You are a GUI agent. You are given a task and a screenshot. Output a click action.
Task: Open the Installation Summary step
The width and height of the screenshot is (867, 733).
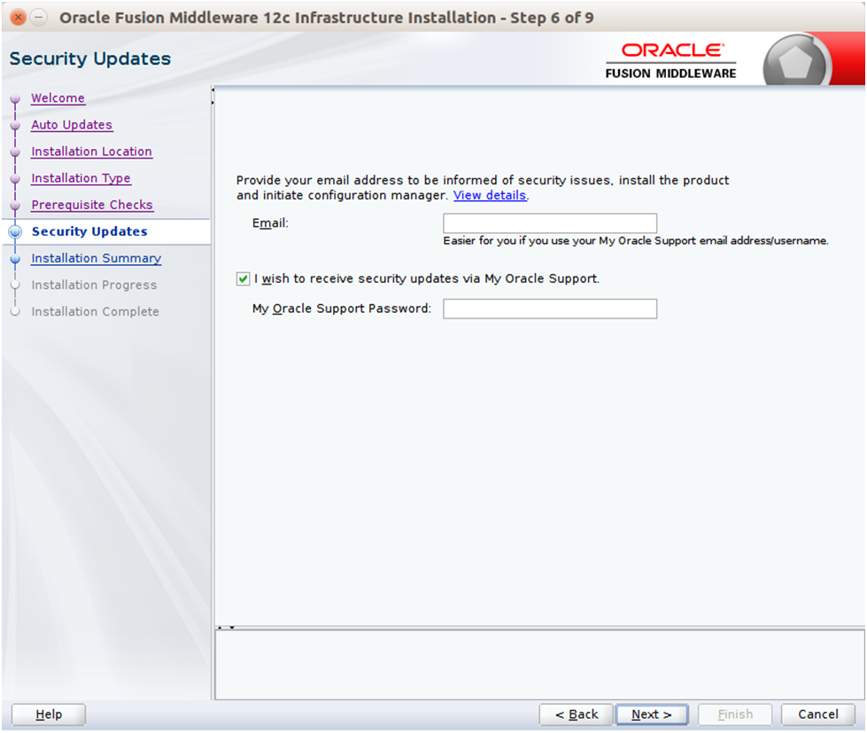coord(97,258)
